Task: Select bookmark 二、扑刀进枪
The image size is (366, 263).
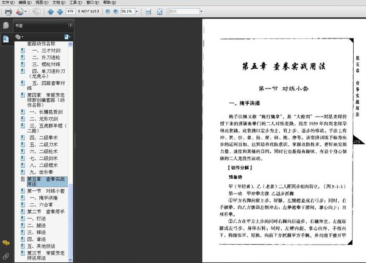Action: tap(46, 57)
